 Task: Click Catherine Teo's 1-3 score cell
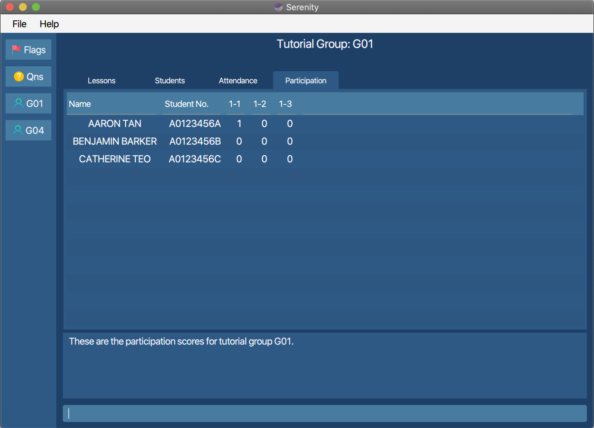pos(290,159)
